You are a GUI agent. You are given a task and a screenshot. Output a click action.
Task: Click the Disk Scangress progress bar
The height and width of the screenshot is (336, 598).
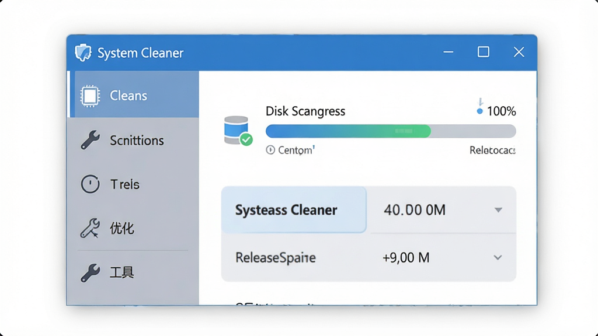391,131
